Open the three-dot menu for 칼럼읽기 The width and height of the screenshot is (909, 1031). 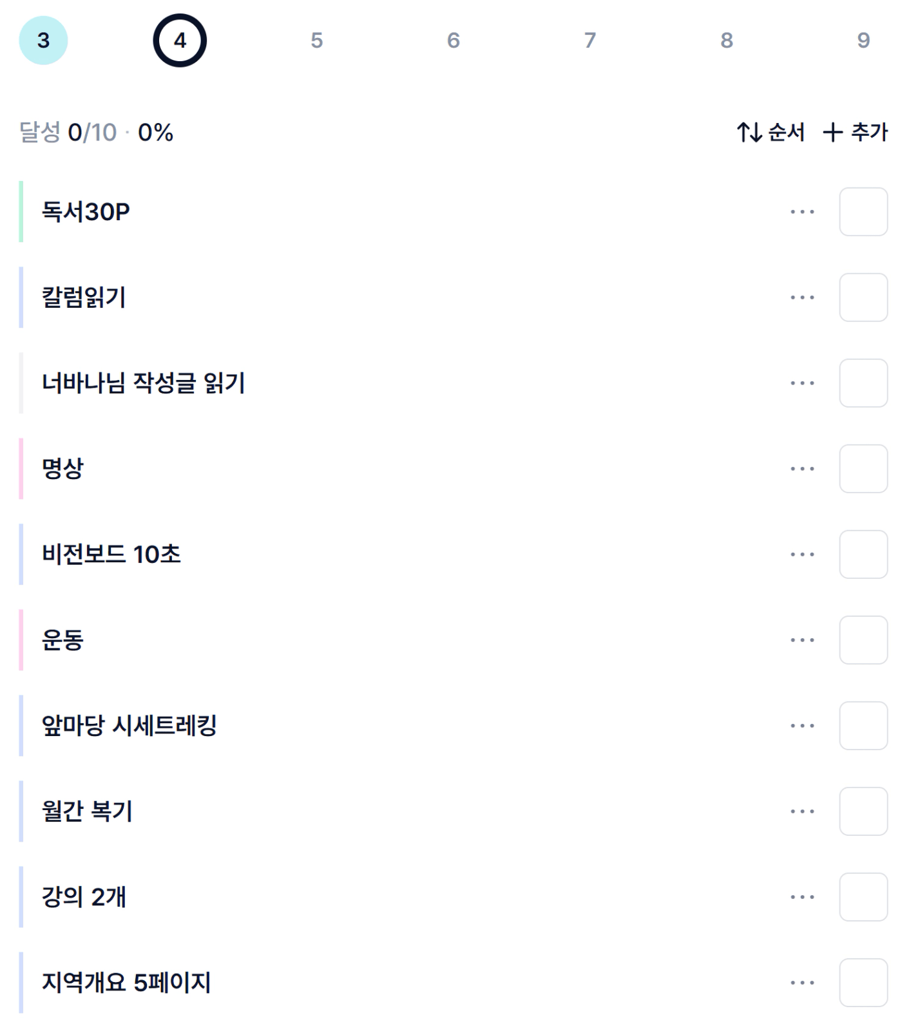coord(802,298)
